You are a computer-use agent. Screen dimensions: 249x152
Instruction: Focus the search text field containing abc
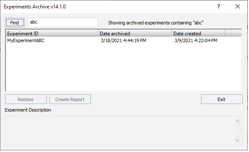63,22
